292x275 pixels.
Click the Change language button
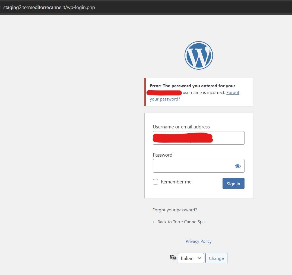tap(216, 258)
